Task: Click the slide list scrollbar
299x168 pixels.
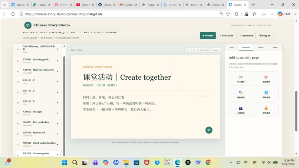Action: click(x=64, y=106)
